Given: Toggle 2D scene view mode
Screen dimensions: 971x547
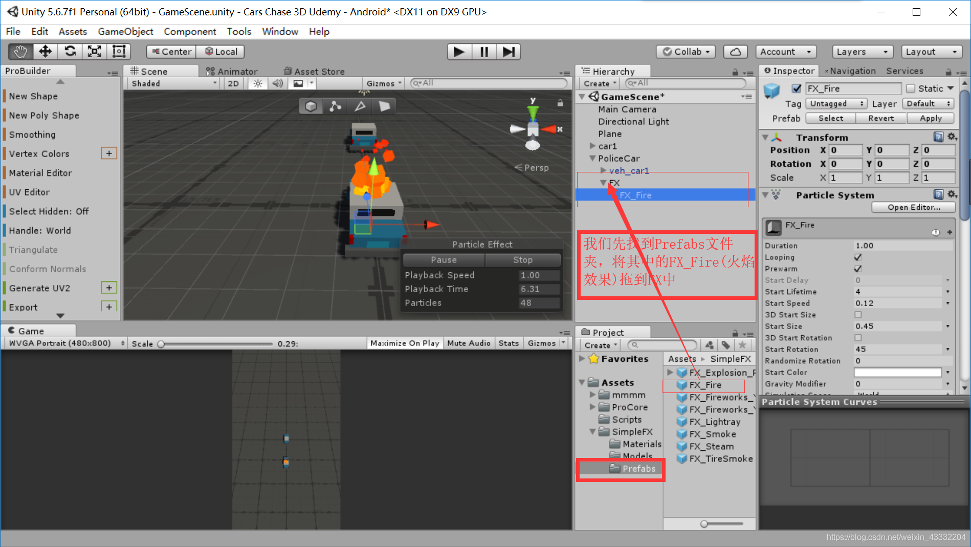Looking at the screenshot, I should (233, 83).
